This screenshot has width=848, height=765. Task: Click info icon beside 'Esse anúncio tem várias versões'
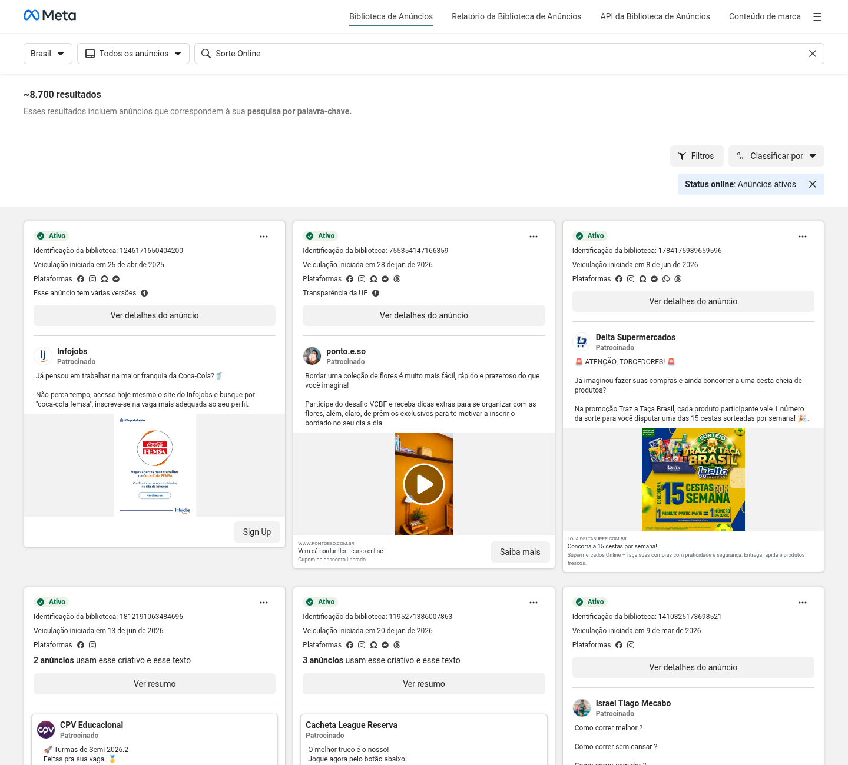[144, 293]
